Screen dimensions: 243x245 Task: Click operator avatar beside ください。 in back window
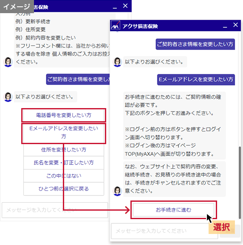[8, 62]
